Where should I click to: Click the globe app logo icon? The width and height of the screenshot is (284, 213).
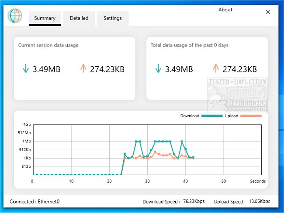[x=14, y=16]
